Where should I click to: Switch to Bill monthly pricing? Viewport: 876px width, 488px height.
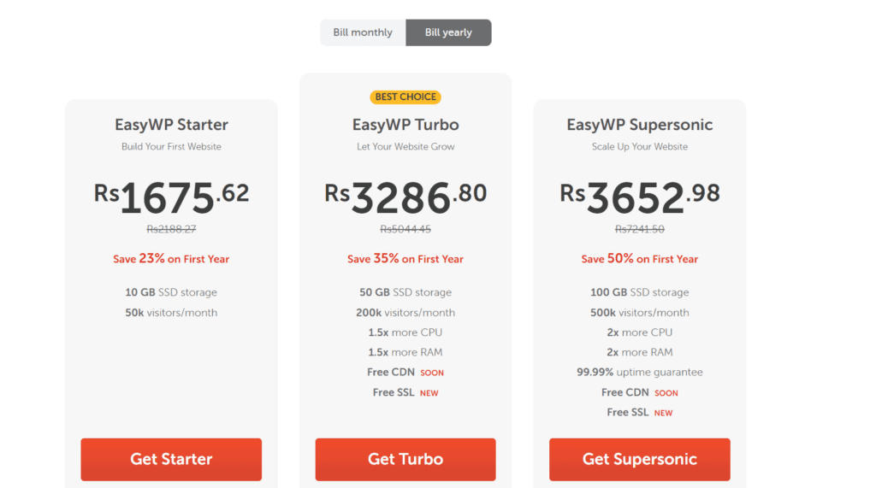coord(363,32)
